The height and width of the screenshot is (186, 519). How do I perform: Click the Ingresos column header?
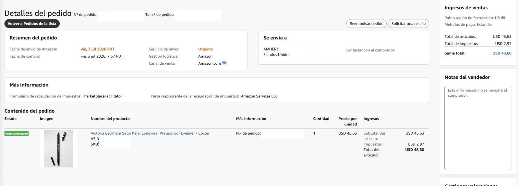(371, 119)
